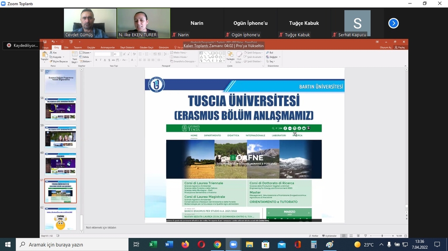This screenshot has height=251, width=448.
Task: Open the font name combo box
Action: tap(103, 54)
